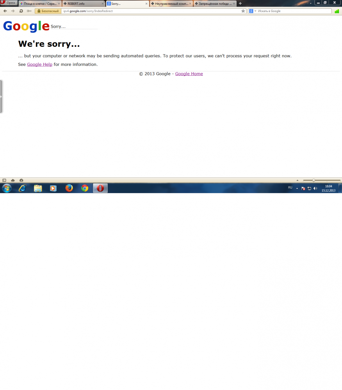Launch Windows Media Player from taskbar
The width and height of the screenshot is (342, 390).
click(53, 188)
